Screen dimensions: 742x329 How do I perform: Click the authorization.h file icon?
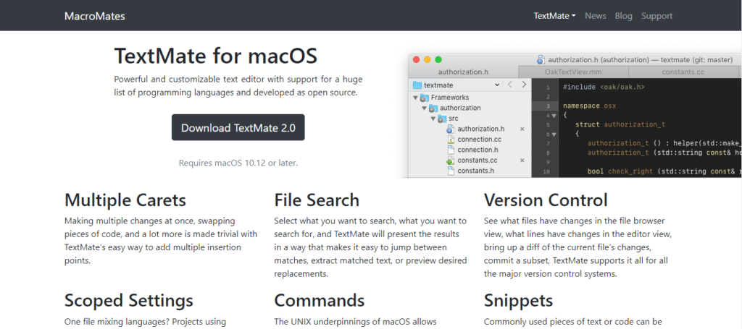pyautogui.click(x=451, y=129)
